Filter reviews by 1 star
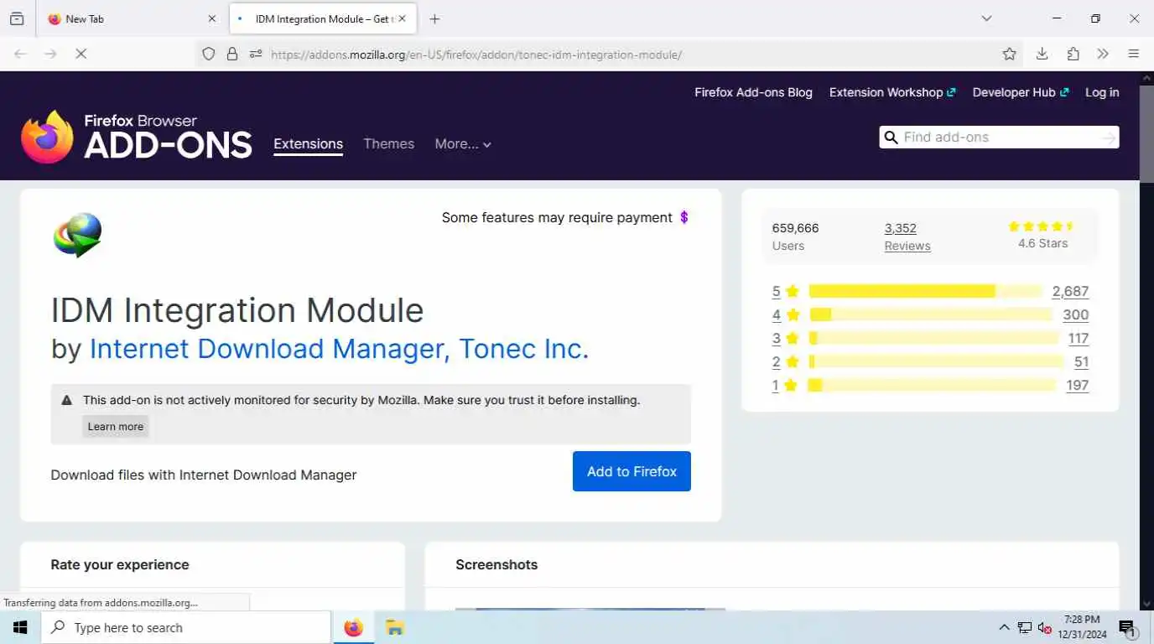This screenshot has height=644, width=1154. click(785, 385)
